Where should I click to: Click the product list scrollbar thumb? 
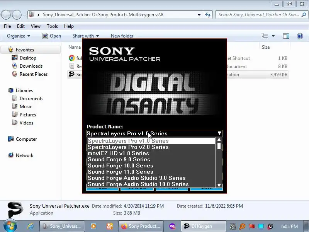coord(219,146)
